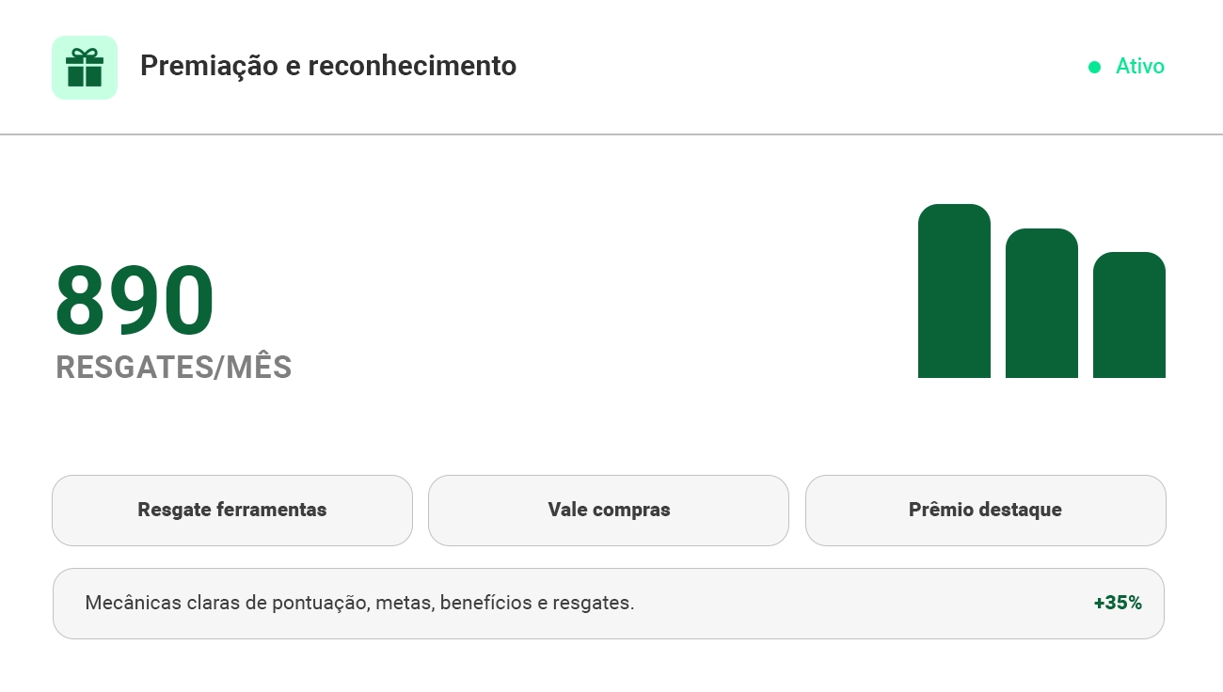
Task: Select the shortest bar in the chart
Action: tap(1129, 316)
